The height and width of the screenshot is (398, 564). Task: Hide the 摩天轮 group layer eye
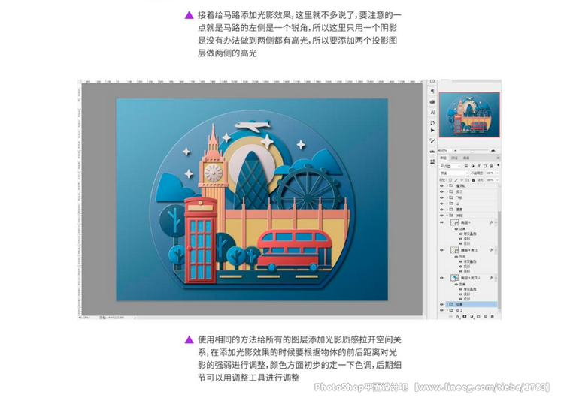[x=441, y=186]
